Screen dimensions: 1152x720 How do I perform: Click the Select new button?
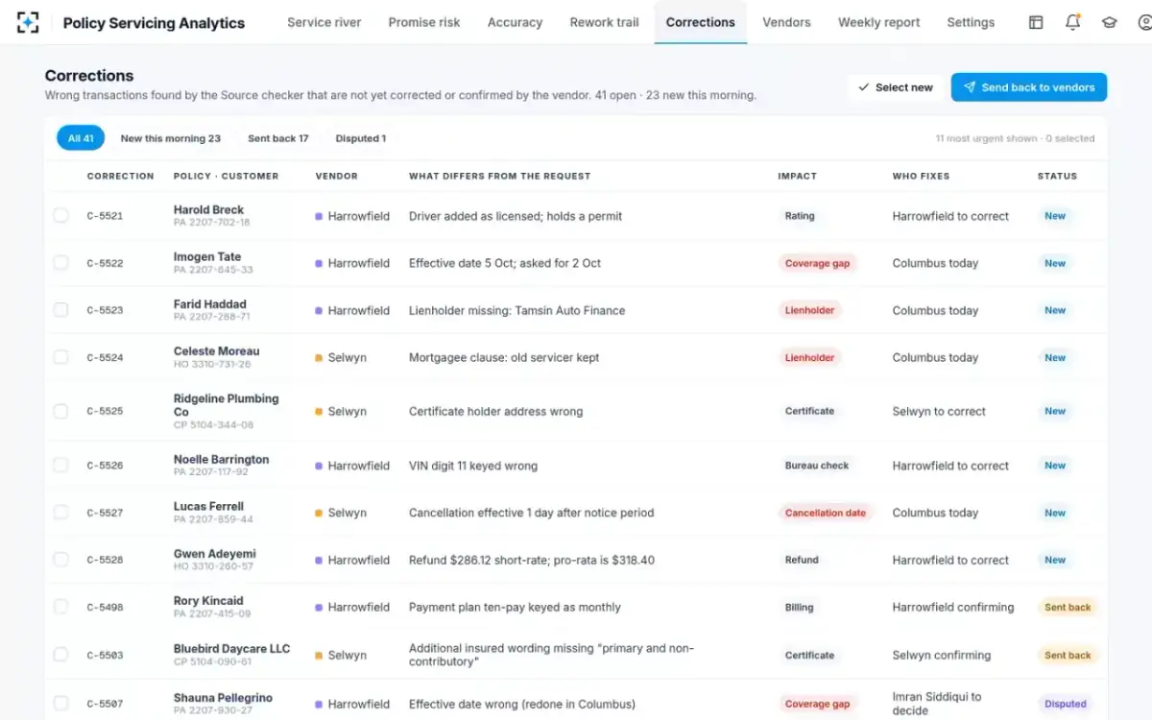point(896,87)
